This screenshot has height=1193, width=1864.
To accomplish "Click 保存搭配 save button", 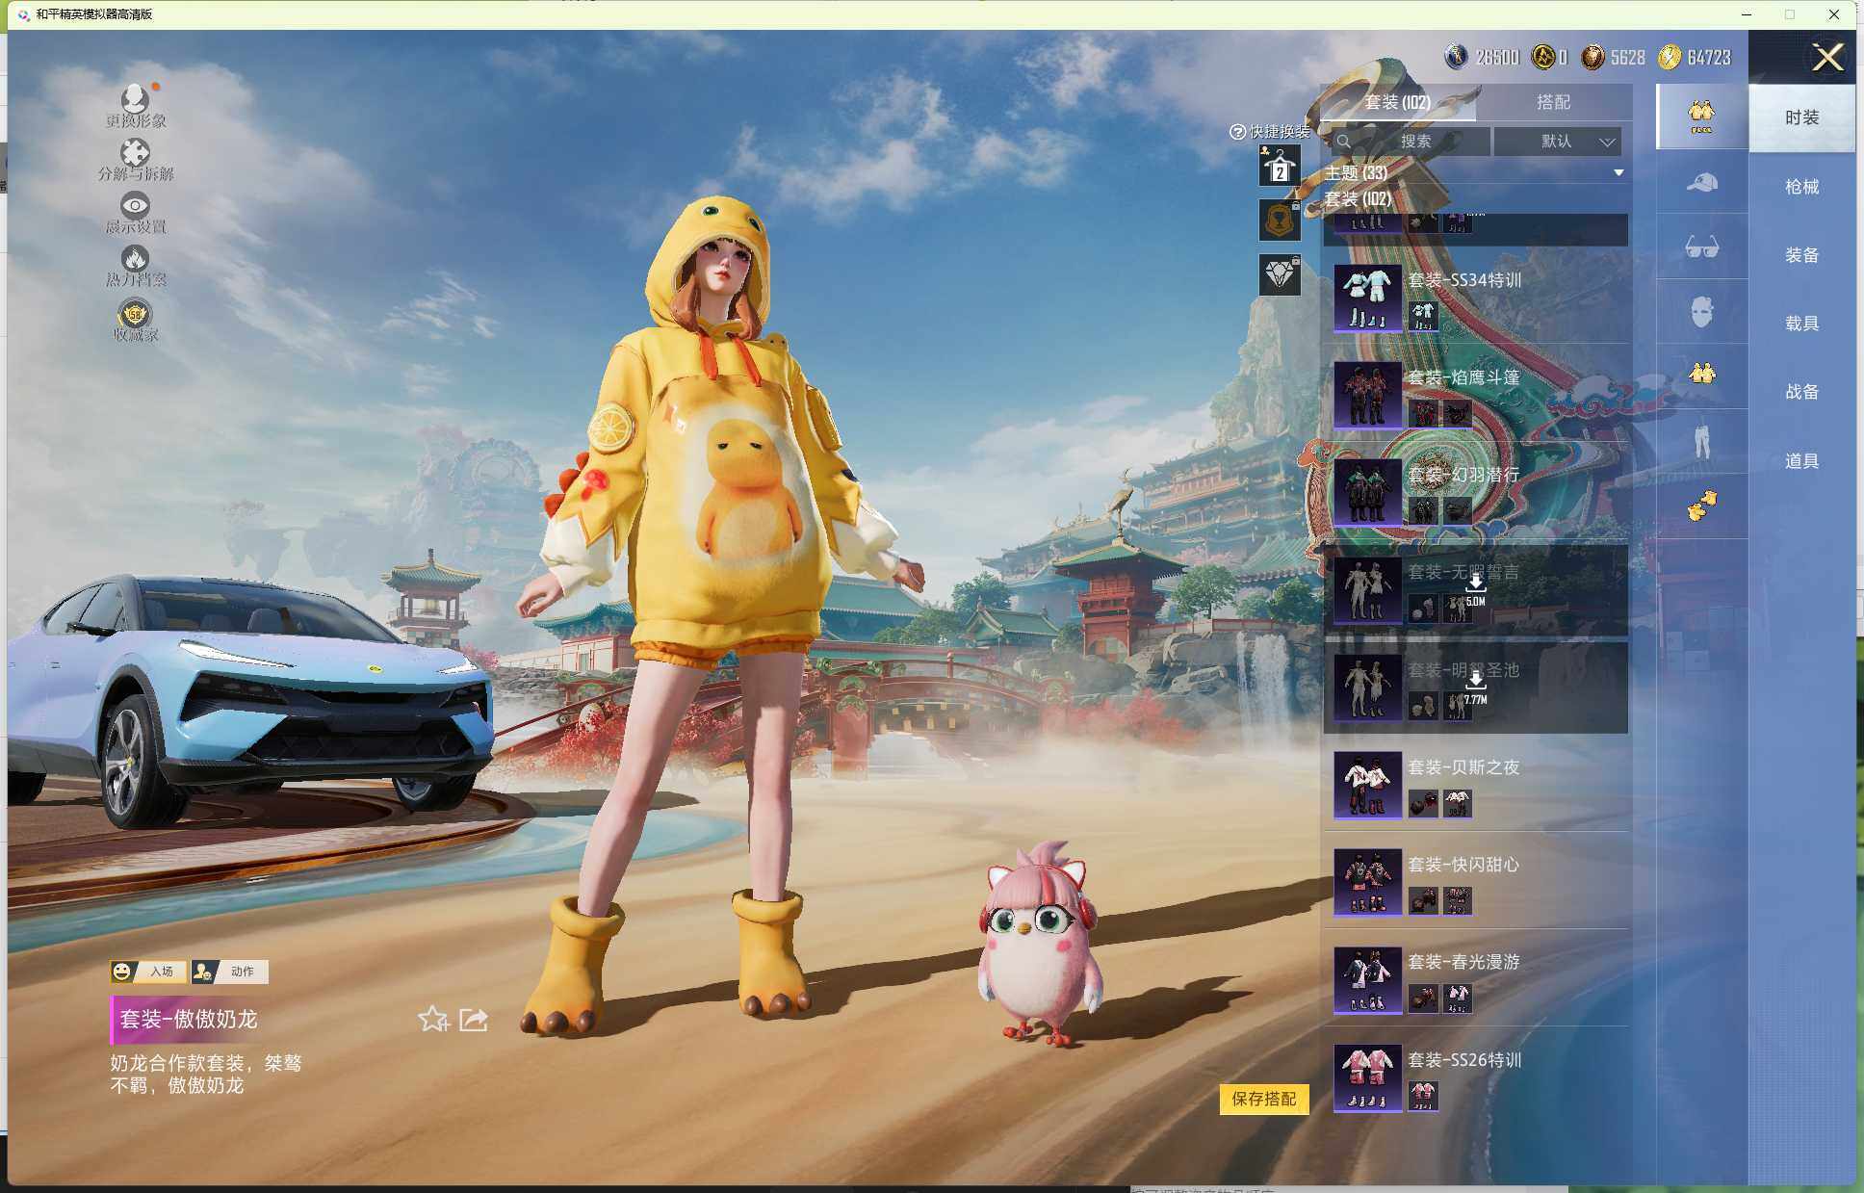I will [1263, 1099].
